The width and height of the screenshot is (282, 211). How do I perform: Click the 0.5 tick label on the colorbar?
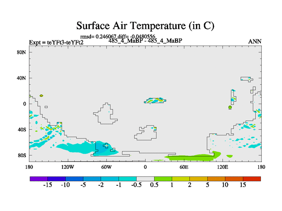(154, 185)
